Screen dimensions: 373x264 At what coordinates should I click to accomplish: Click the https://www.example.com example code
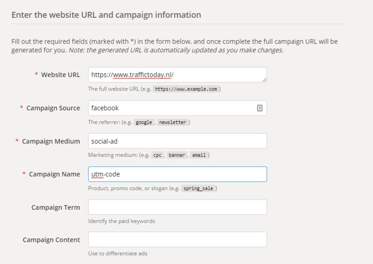(x=186, y=89)
